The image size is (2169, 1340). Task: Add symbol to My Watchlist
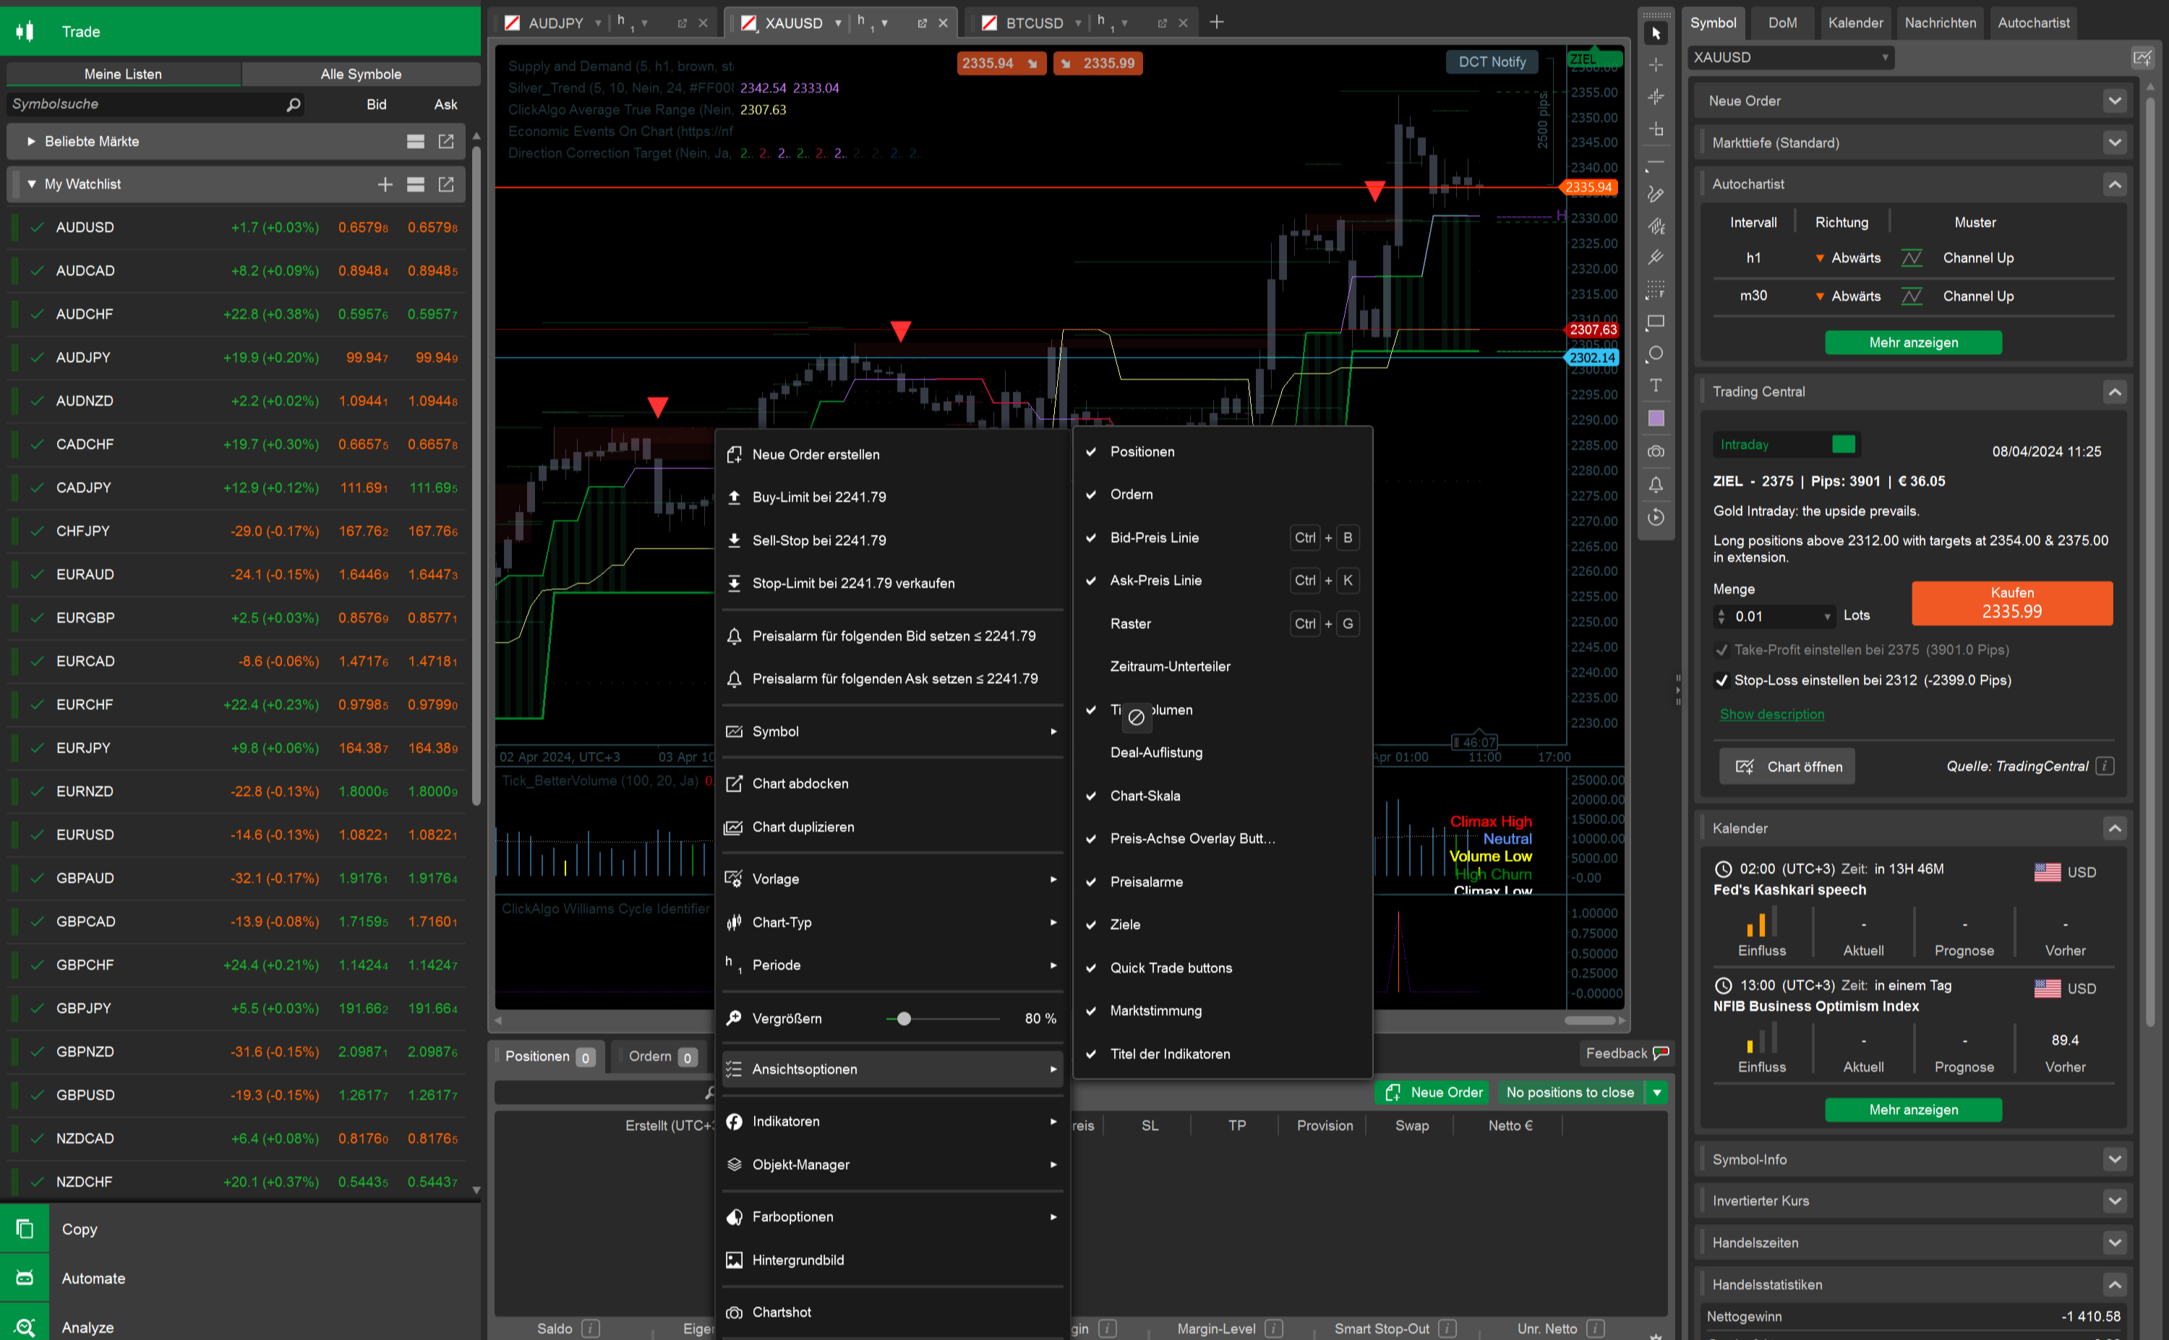[x=385, y=184]
